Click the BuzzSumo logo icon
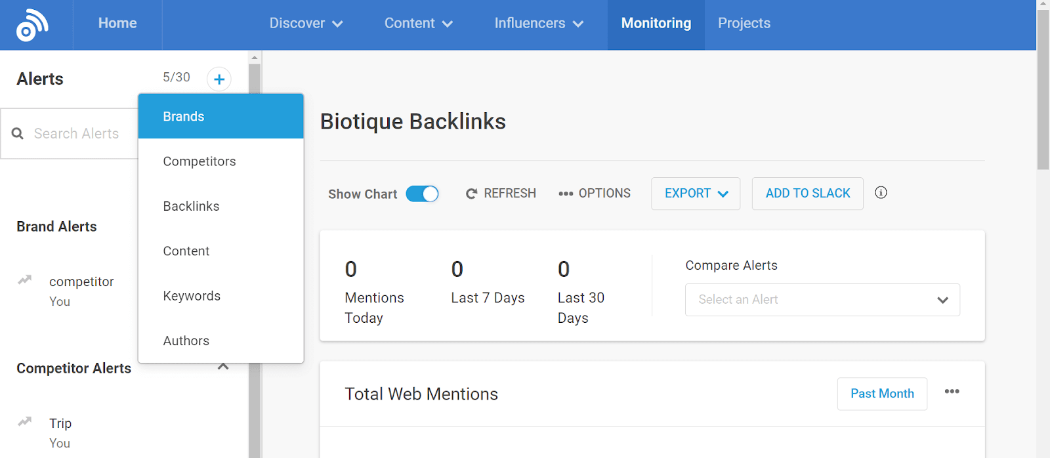This screenshot has height=458, width=1050. point(32,25)
